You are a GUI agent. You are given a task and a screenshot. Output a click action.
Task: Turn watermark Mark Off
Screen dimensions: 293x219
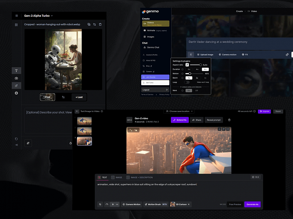197,91
